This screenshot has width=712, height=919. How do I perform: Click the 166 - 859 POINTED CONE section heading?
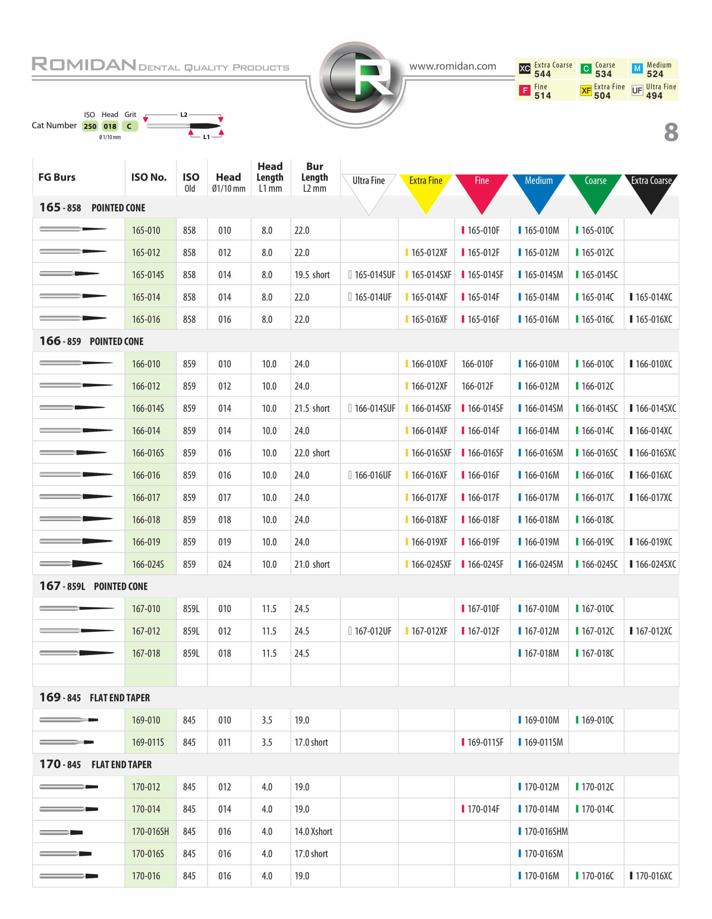tap(91, 341)
